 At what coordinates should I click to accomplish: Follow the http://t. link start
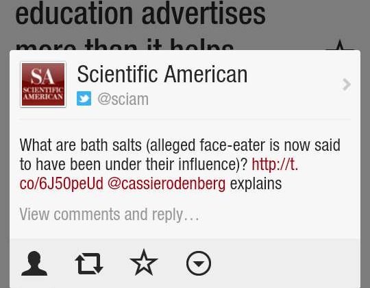coord(275,164)
